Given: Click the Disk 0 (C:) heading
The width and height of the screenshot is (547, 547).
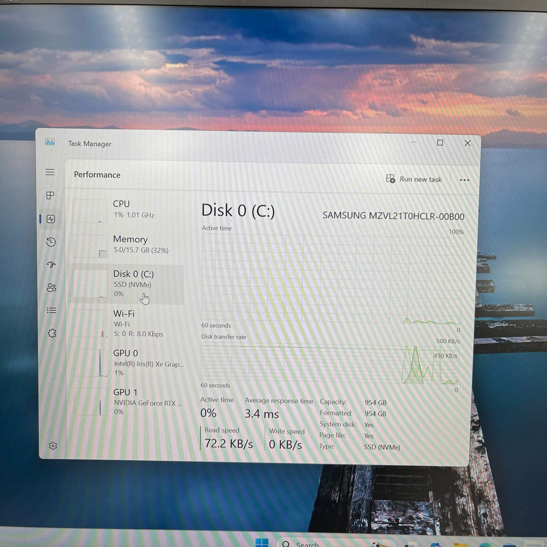Looking at the screenshot, I should [238, 211].
